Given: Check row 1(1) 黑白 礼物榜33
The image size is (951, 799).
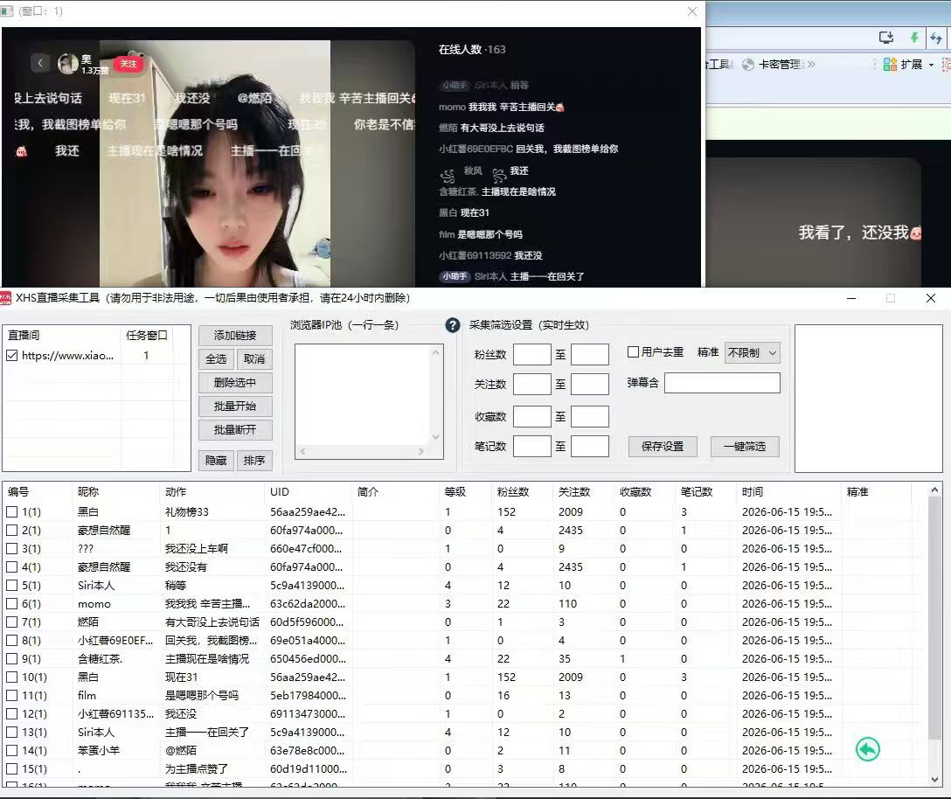Looking at the screenshot, I should (12, 512).
